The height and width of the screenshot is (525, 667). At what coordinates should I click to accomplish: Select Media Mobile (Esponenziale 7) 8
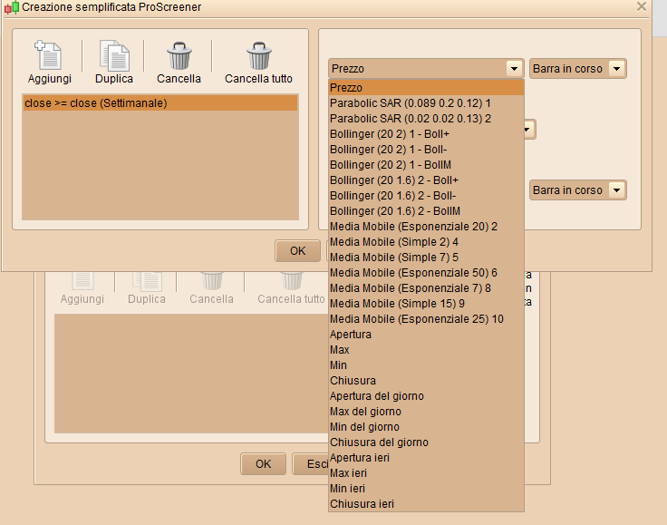click(x=426, y=288)
